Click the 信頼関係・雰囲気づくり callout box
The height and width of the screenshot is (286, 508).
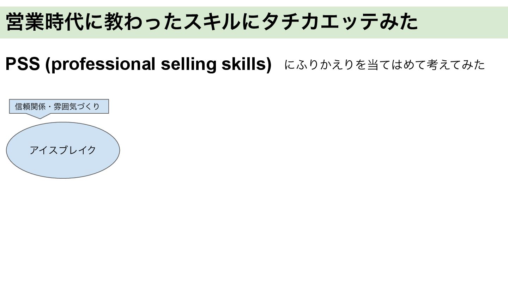(x=59, y=106)
